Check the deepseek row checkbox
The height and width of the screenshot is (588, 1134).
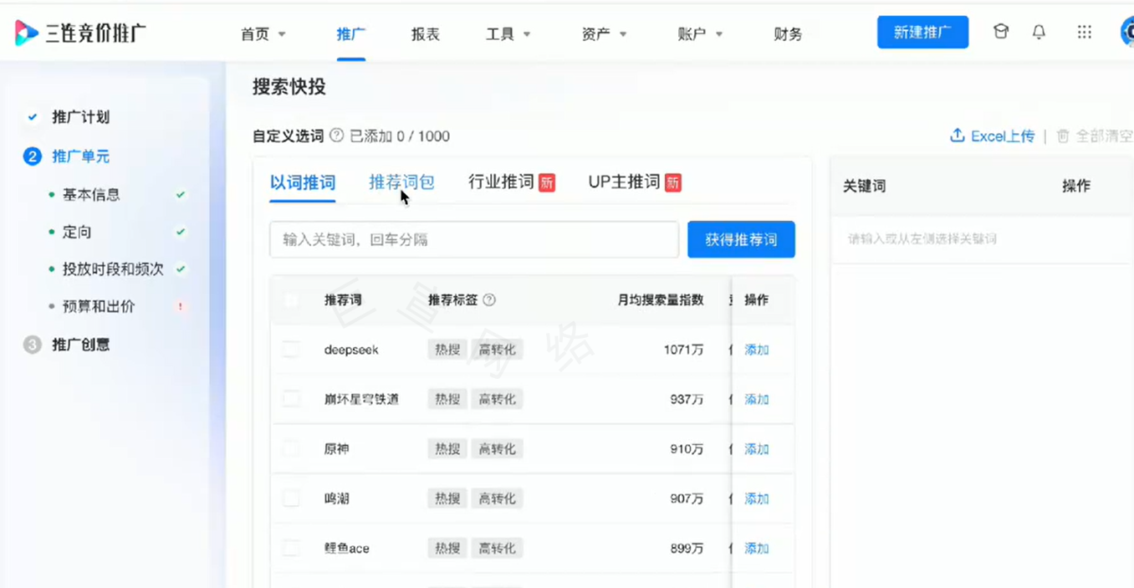click(291, 350)
